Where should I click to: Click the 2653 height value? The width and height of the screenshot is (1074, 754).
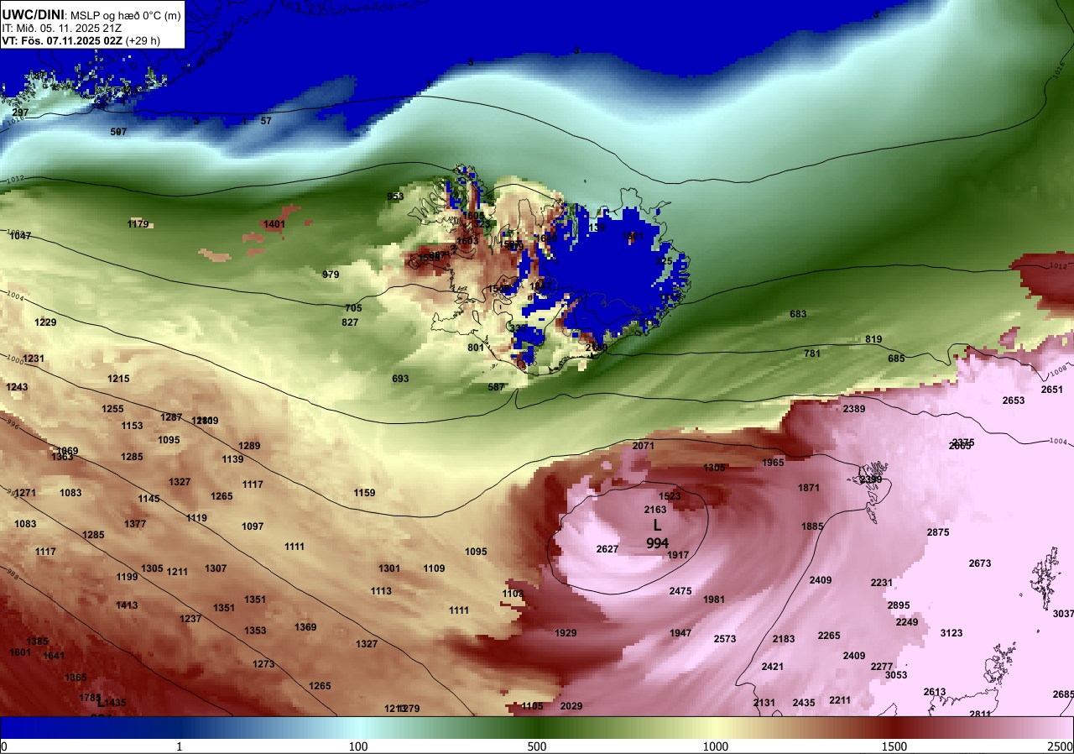1014,401
